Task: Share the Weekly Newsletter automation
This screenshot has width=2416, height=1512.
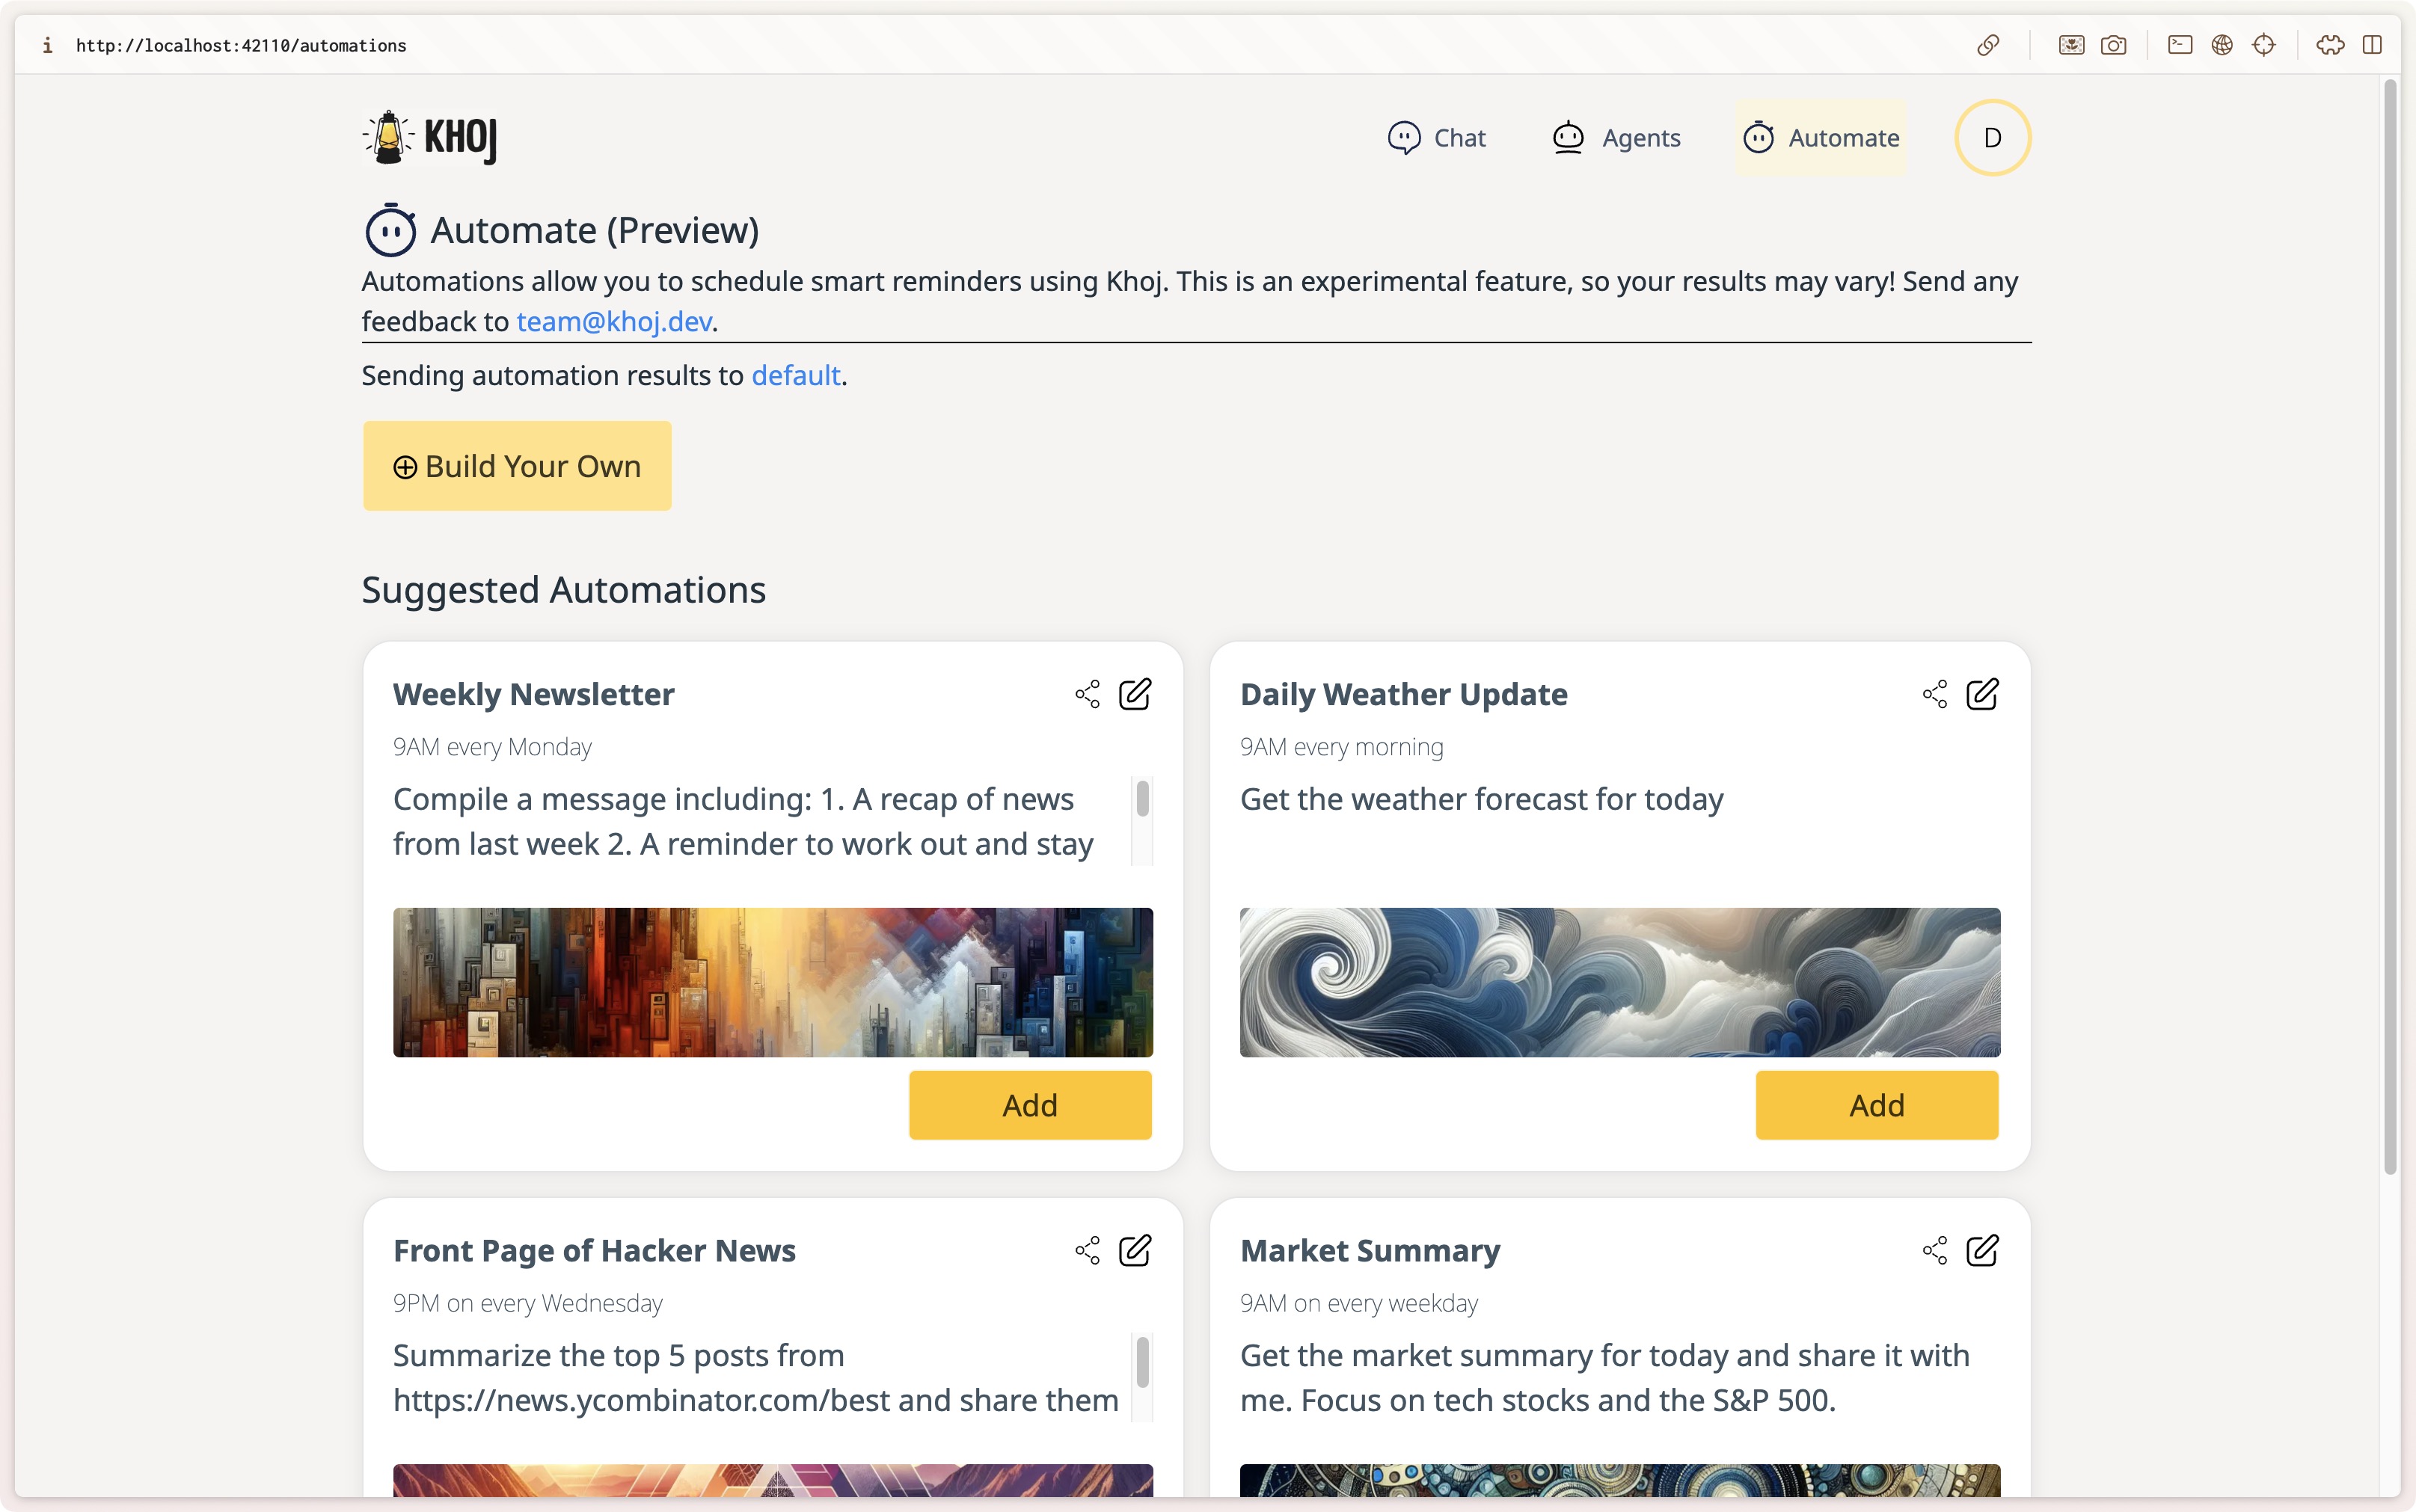Action: (1087, 694)
